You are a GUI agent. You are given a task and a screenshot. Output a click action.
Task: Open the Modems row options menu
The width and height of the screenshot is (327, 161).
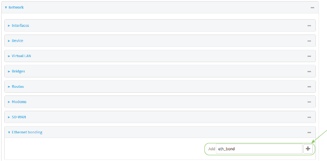tap(309, 102)
